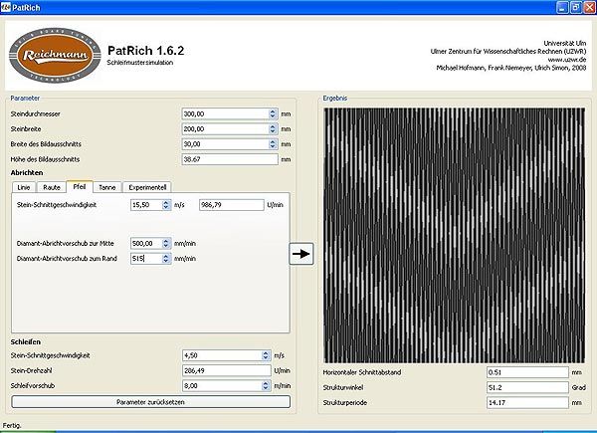The width and height of the screenshot is (597, 433).
Task: Click the PatRich title bar icon
Action: 8,7
